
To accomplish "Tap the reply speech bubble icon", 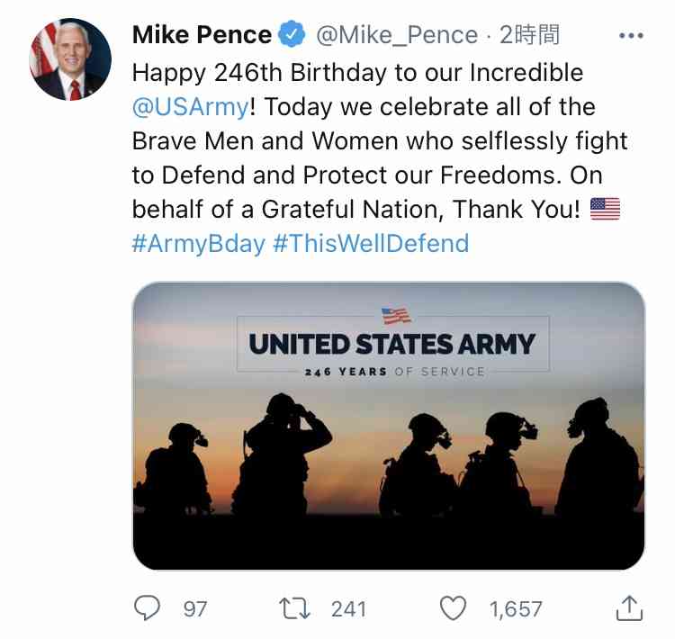I will [147, 609].
